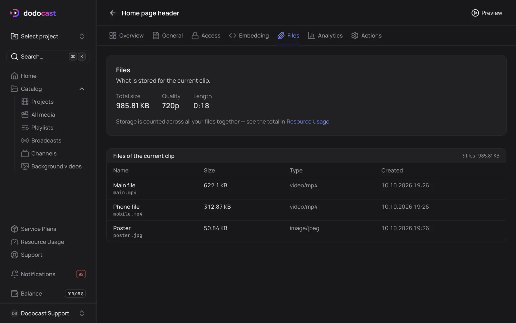Click the 312.87 KB size cell
516x323 pixels.
[217, 207]
